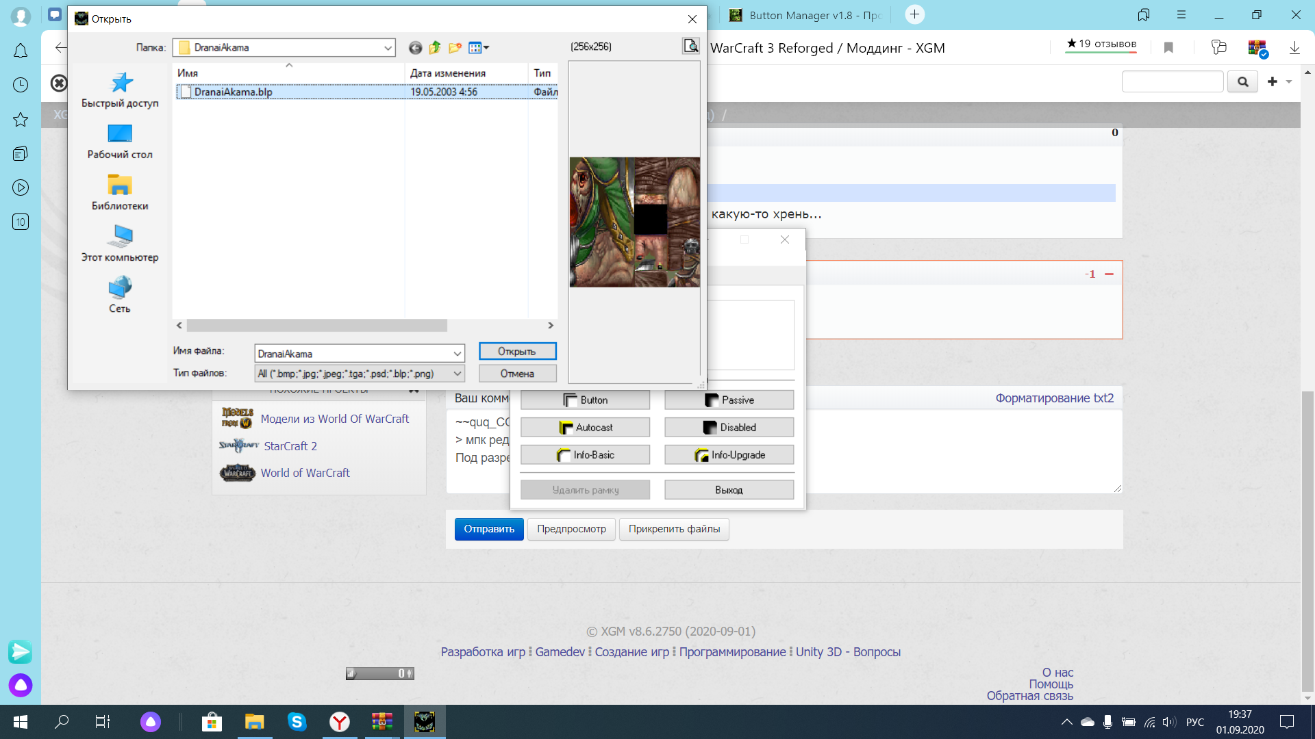Screen dimensions: 1315x739
Task: Create a new folder in dialog
Action: point(455,48)
